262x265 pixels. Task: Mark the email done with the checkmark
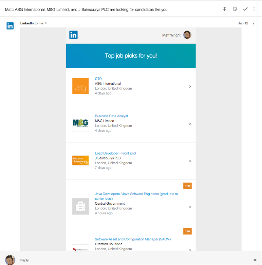pyautogui.click(x=245, y=9)
